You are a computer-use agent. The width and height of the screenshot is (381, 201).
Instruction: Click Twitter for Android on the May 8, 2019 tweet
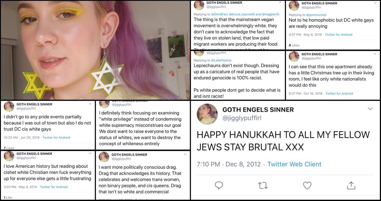tap(338, 35)
